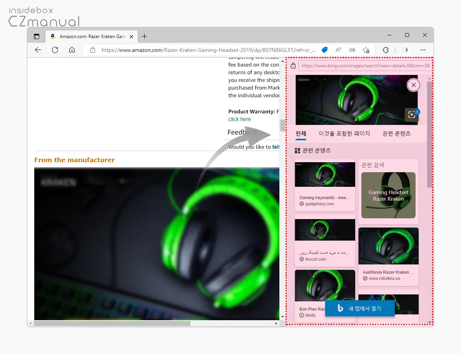The height and width of the screenshot is (354, 461).
Task: Click the horizontal scrollbar thumb
Action: click(112, 324)
